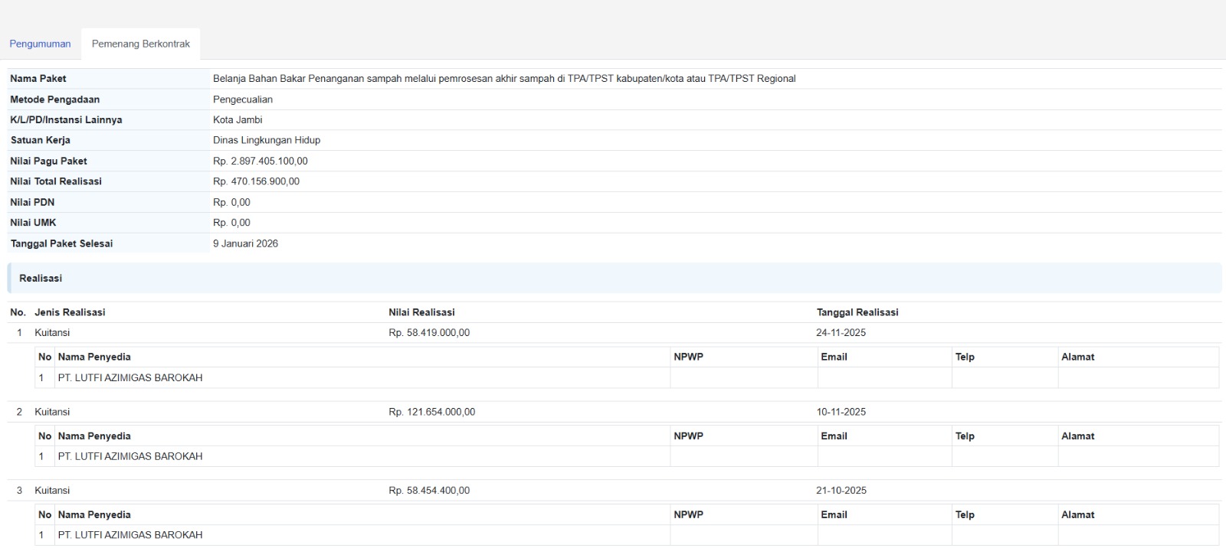Click the Realisasi section header
Image resolution: width=1226 pixels, height=558 pixels.
pos(41,279)
